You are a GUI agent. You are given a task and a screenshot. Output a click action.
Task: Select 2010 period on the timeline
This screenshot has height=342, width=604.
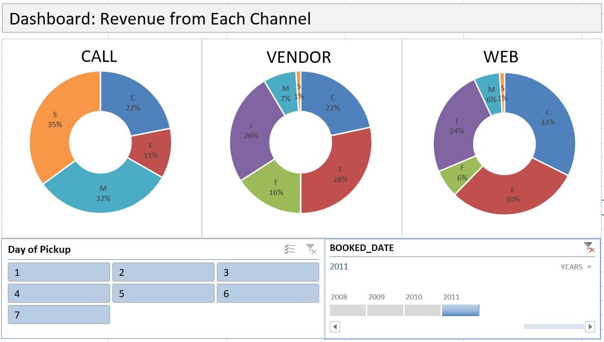click(423, 310)
